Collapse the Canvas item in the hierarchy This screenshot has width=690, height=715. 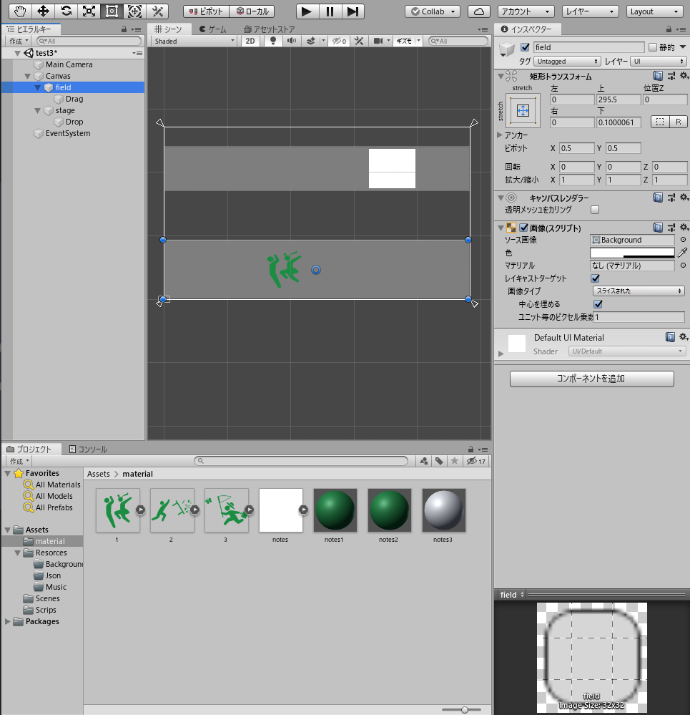pos(27,76)
